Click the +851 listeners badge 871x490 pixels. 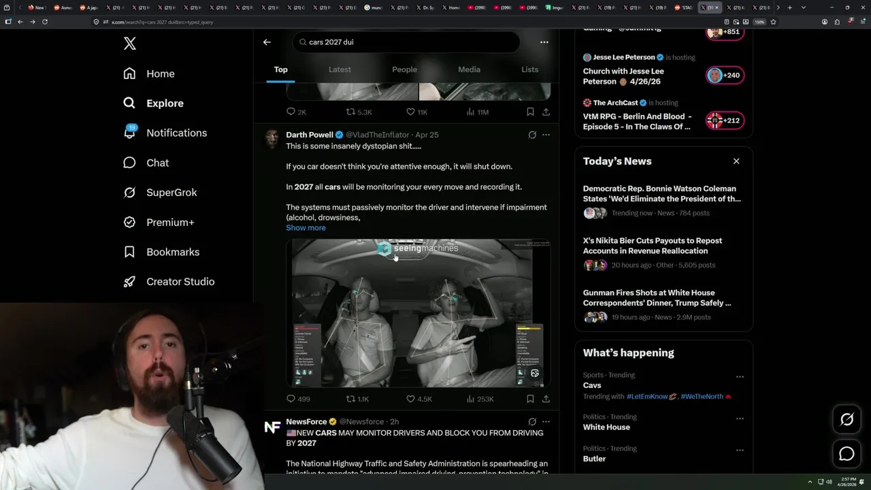[725, 32]
